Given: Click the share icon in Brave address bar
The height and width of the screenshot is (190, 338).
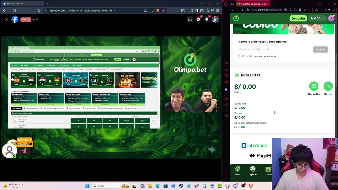Looking at the screenshot, I should pyautogui.click(x=151, y=11).
